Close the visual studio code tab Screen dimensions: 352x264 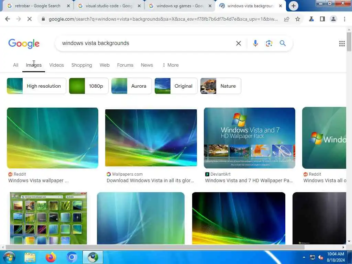(x=139, y=6)
